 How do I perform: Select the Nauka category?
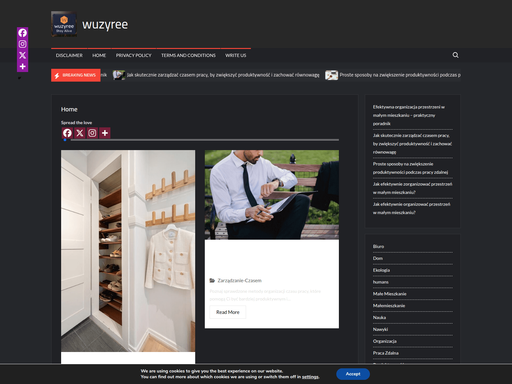(x=380, y=317)
